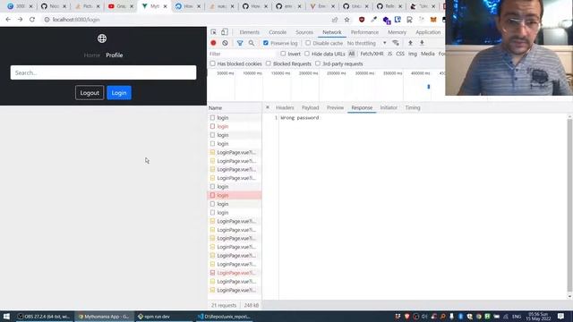Bookmark this page with the star icon
Screen dimensions: 573x322
(x=346, y=20)
